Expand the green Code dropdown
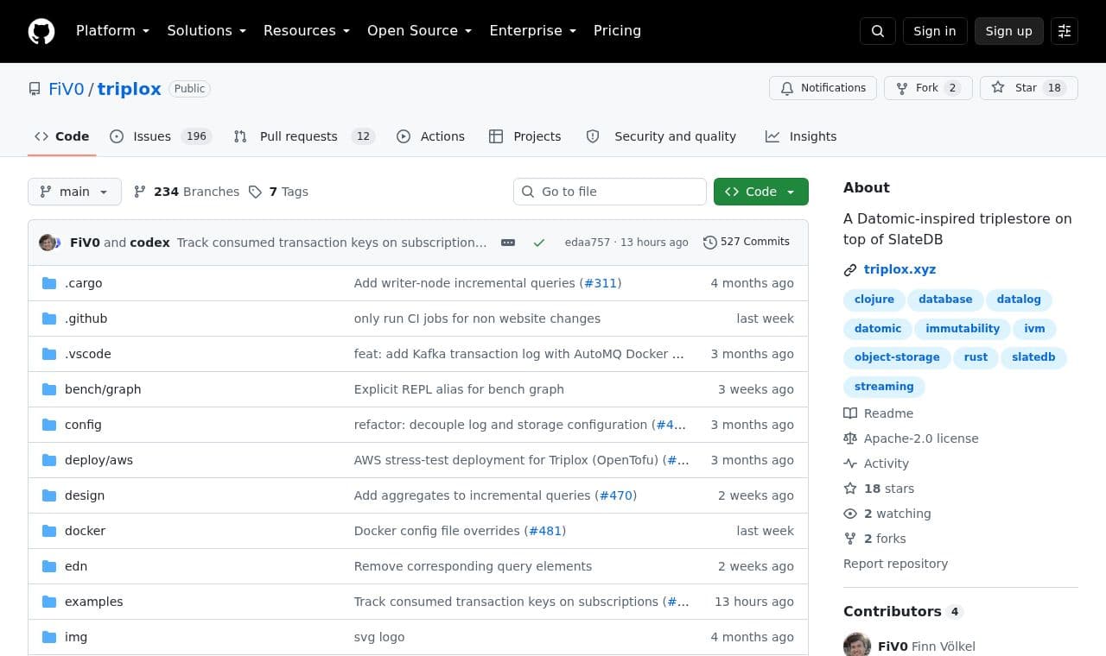The height and width of the screenshot is (656, 1106). click(x=761, y=192)
